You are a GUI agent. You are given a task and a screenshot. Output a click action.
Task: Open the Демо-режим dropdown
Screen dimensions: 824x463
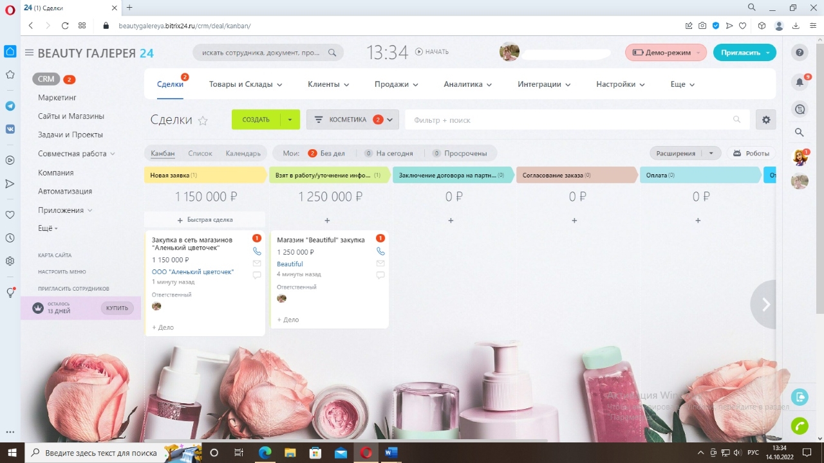(x=666, y=53)
